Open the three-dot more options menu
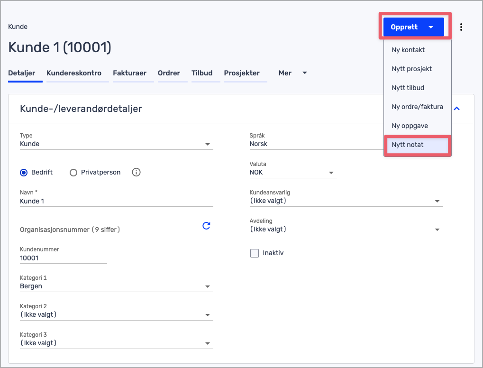The image size is (483, 368). pyautogui.click(x=461, y=27)
